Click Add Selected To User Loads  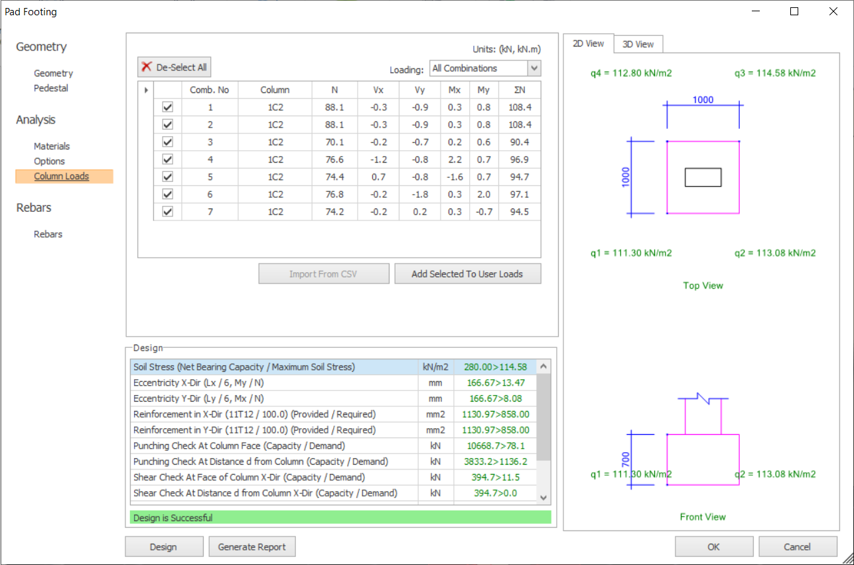coord(467,274)
